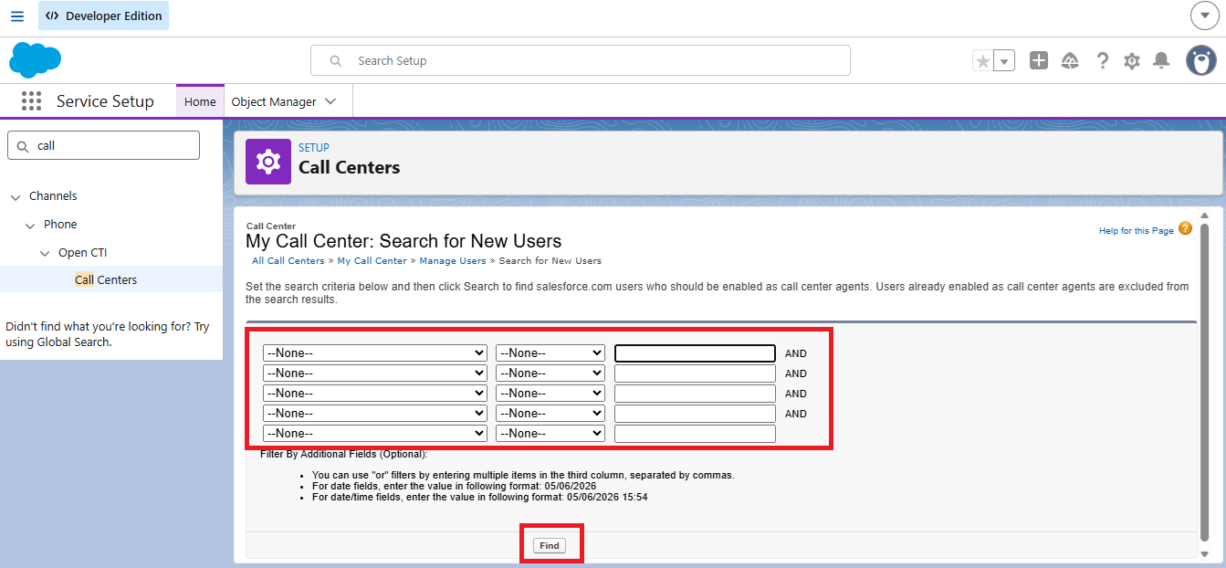Click the Quick Find box containing 'call'
The image size is (1226, 568).
[103, 145]
